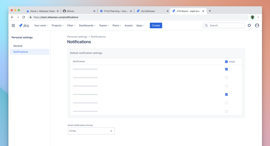Click the macOS yellow minimize button
270x146 pixels.
click(x=15, y=10)
